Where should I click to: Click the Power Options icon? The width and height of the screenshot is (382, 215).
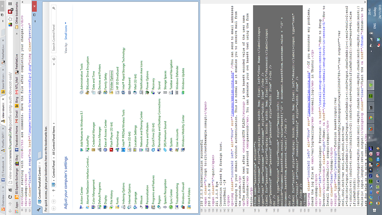147,92
